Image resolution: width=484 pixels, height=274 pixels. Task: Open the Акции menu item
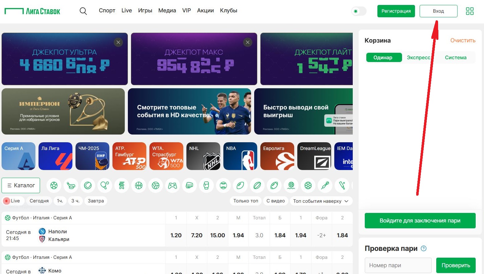[205, 10]
